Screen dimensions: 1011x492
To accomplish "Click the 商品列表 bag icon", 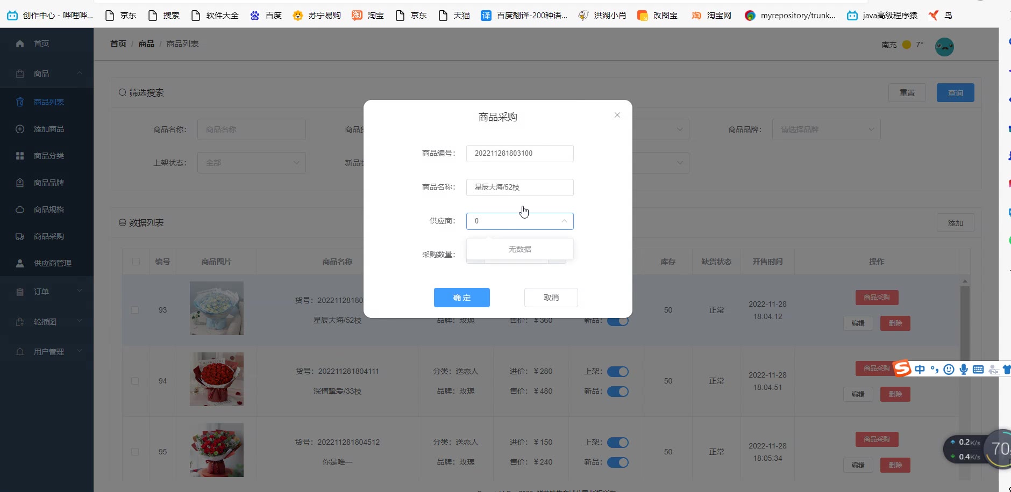I will click(x=20, y=102).
